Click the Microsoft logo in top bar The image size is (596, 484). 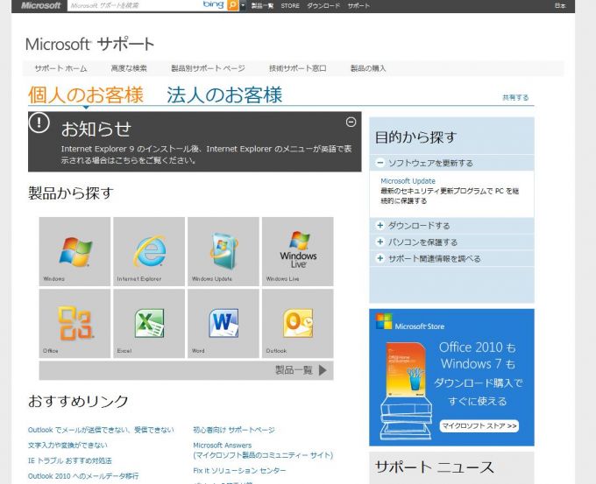pyautogui.click(x=40, y=6)
